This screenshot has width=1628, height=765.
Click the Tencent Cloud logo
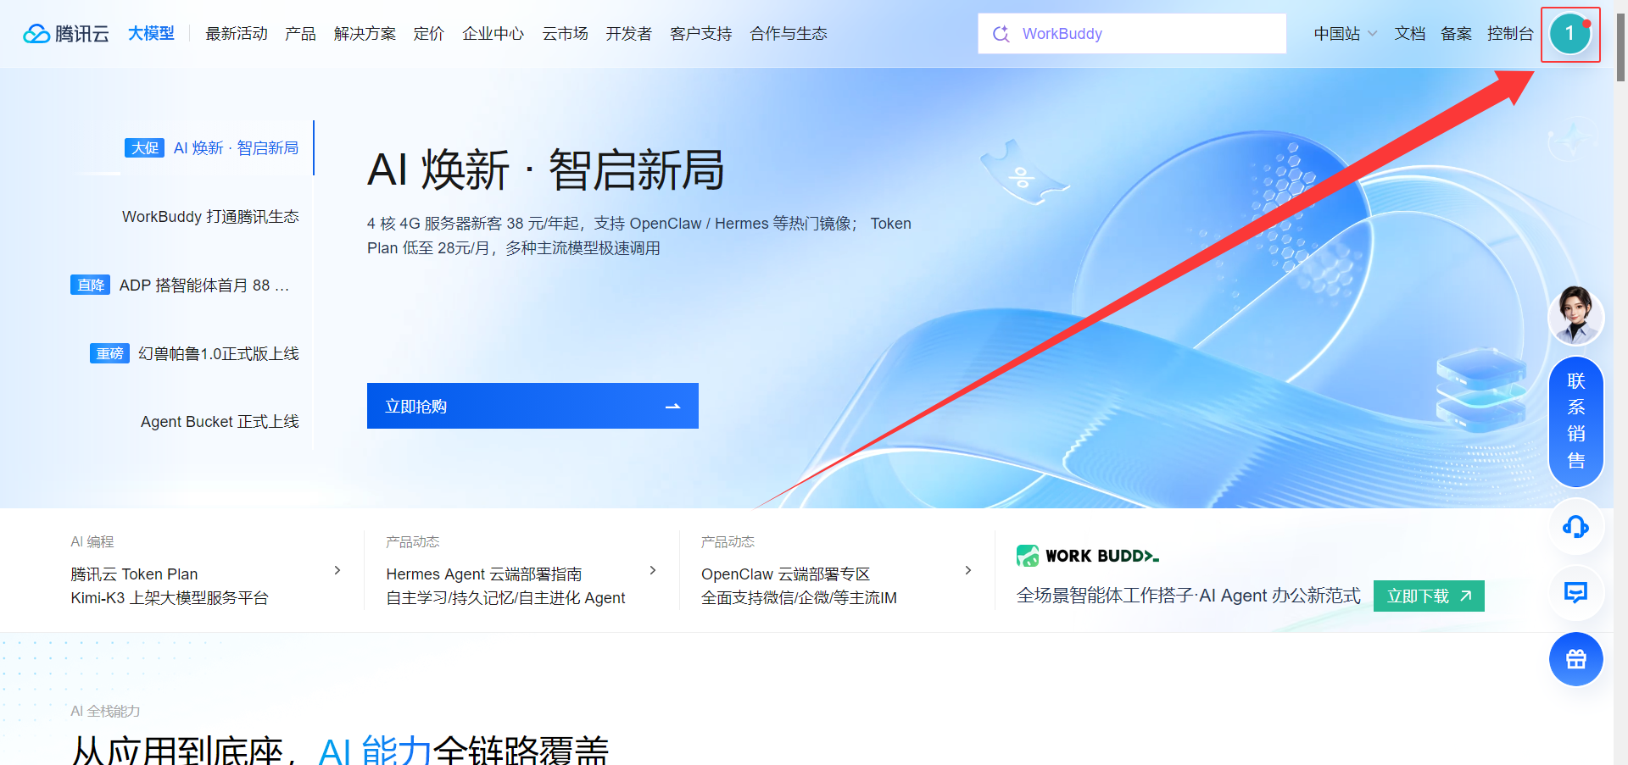(x=66, y=34)
